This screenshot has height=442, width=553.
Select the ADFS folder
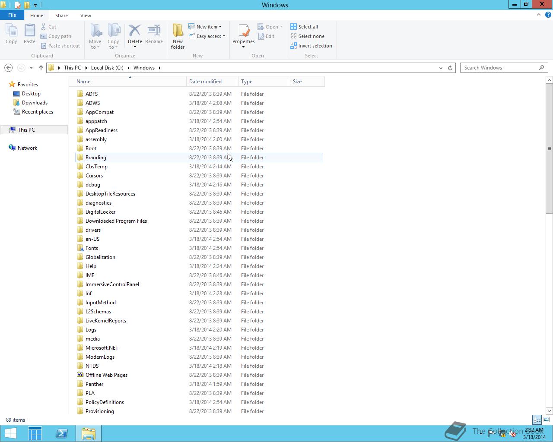pyautogui.click(x=92, y=94)
